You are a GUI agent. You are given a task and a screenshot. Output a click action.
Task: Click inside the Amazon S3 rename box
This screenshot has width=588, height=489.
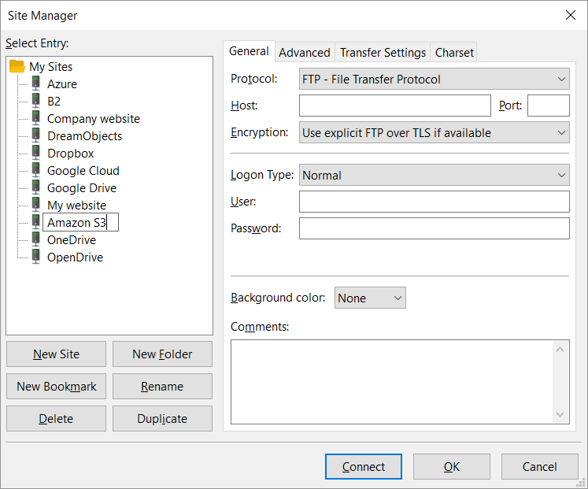(80, 222)
